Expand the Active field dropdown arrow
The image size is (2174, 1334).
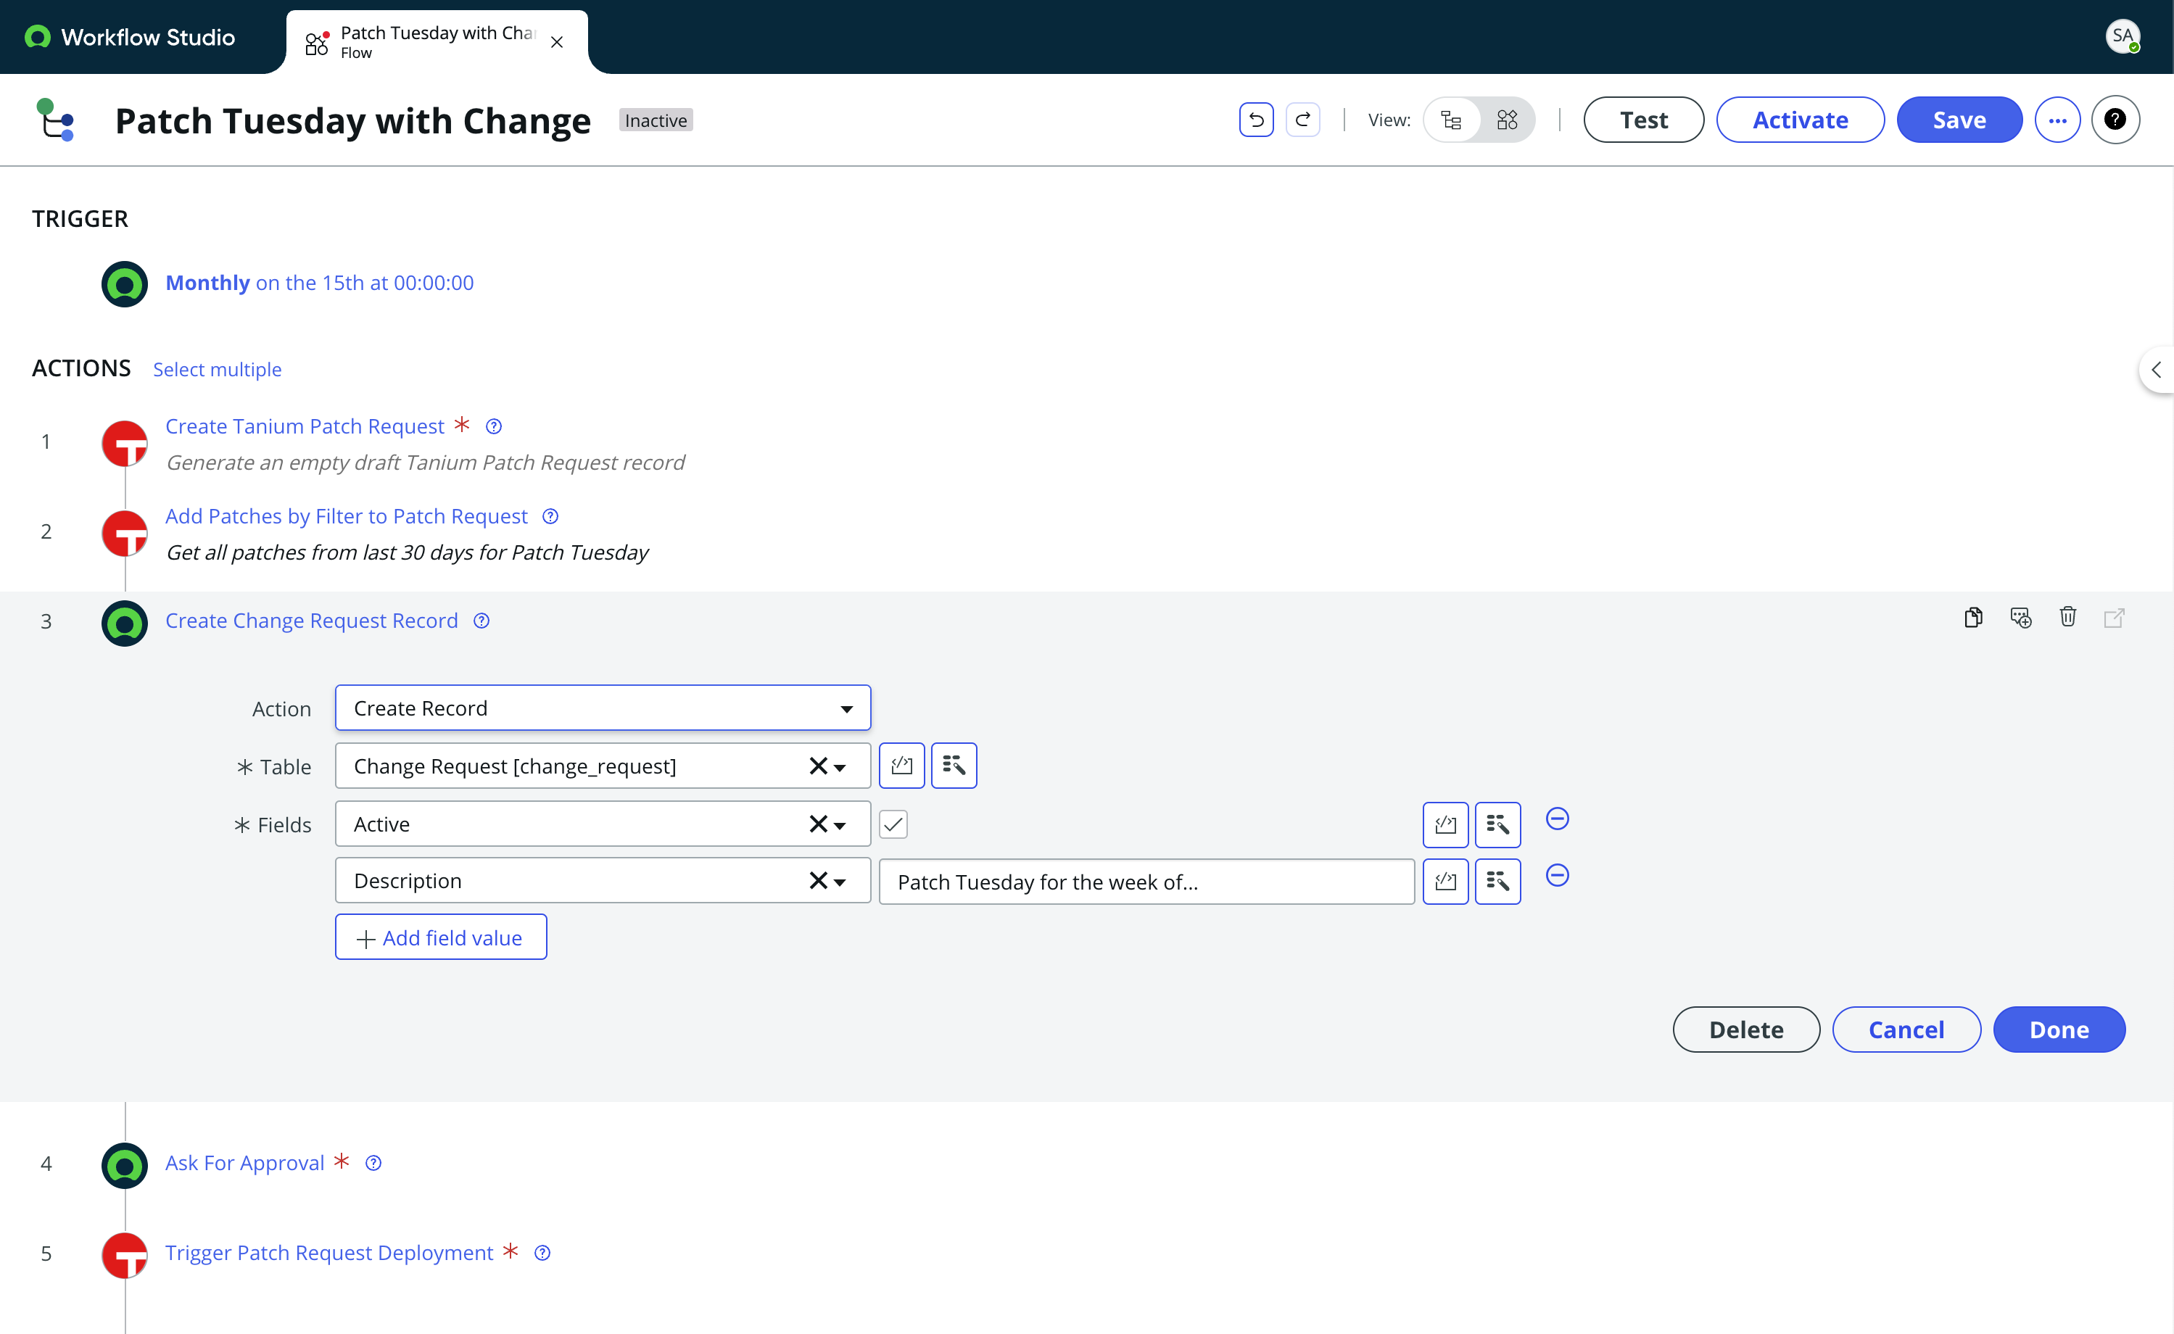(x=840, y=825)
